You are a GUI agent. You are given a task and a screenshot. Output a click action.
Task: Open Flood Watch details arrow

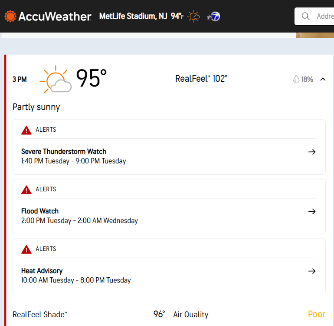[312, 211]
